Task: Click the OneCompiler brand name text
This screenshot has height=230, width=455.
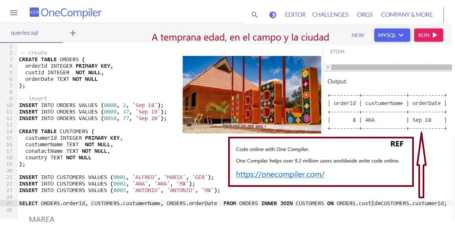Action: (x=71, y=13)
